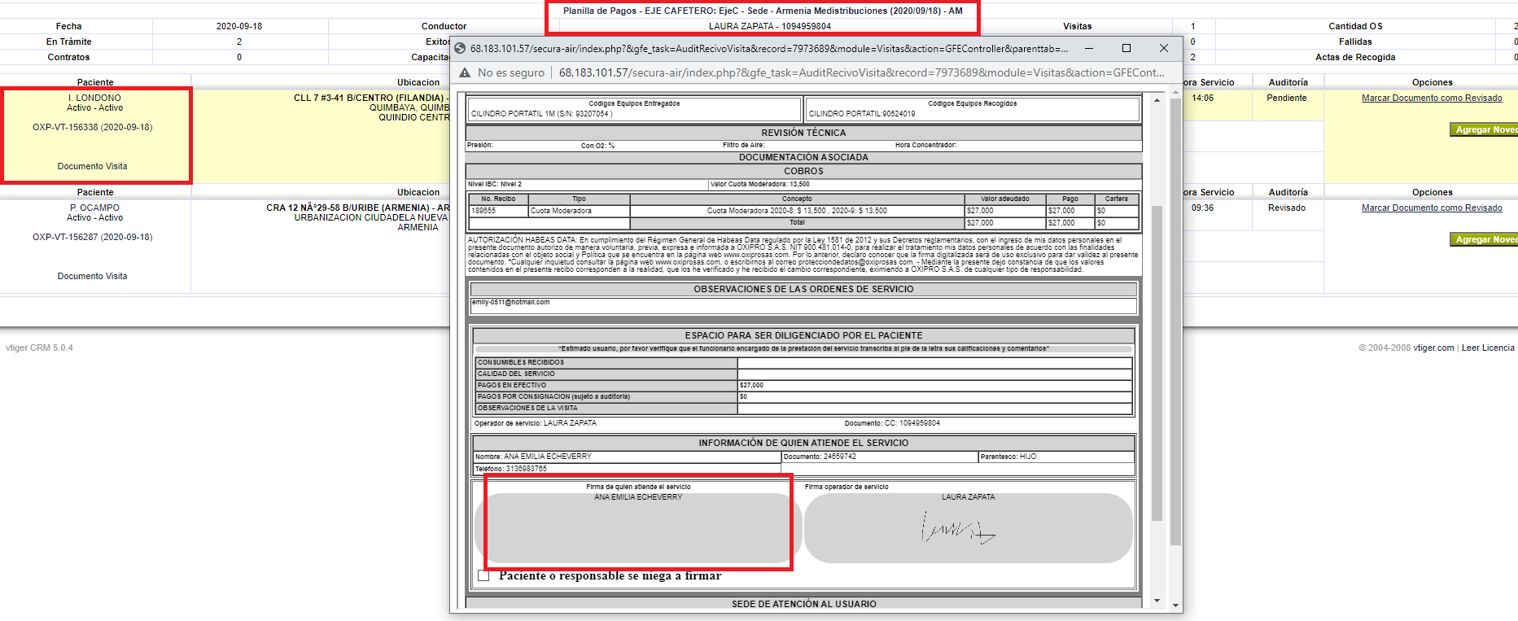Click the 'PAGOS EN EFECTIVO' $27,000 field
The height and width of the screenshot is (621, 1518).
(934, 385)
